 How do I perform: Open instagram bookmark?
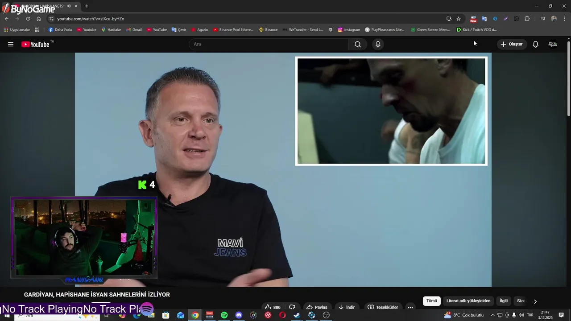349,30
